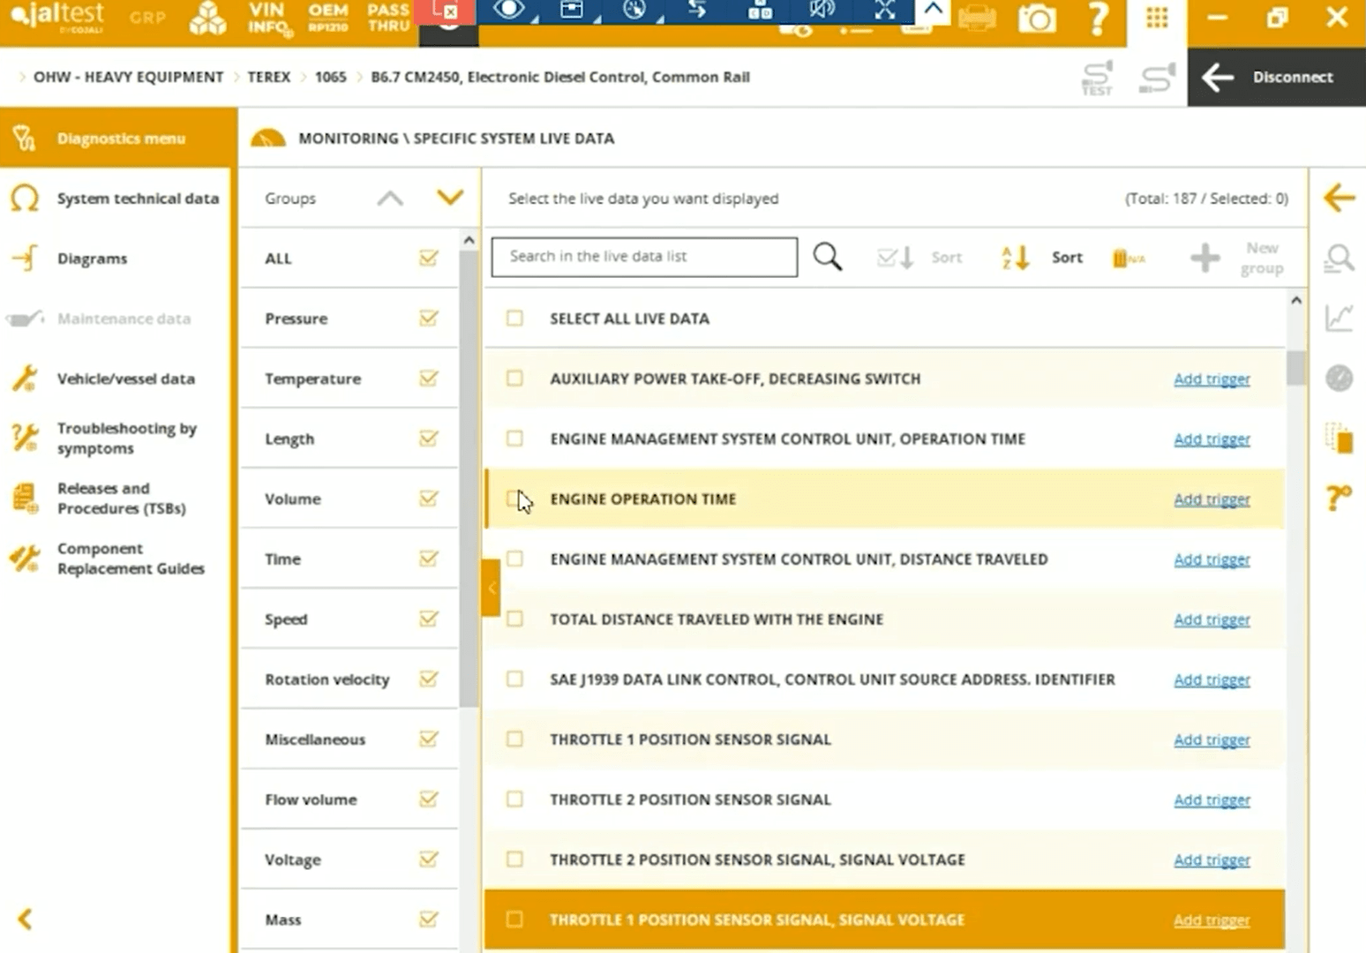The image size is (1366, 953).
Task: Click Add trigger for THROTTLE 2 POSITION SENSOR SIGNAL
Action: click(x=1212, y=799)
